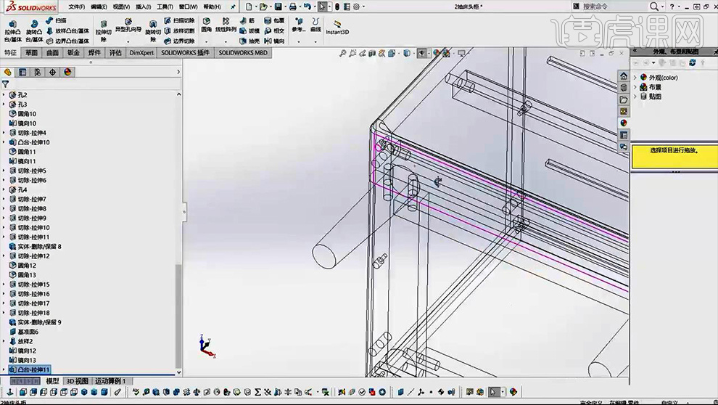Switch to the 运动算例 1 tab
Image resolution: width=718 pixels, height=405 pixels.
(110, 381)
